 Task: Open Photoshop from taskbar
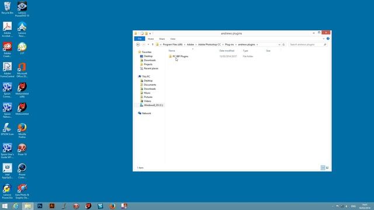coord(40,206)
